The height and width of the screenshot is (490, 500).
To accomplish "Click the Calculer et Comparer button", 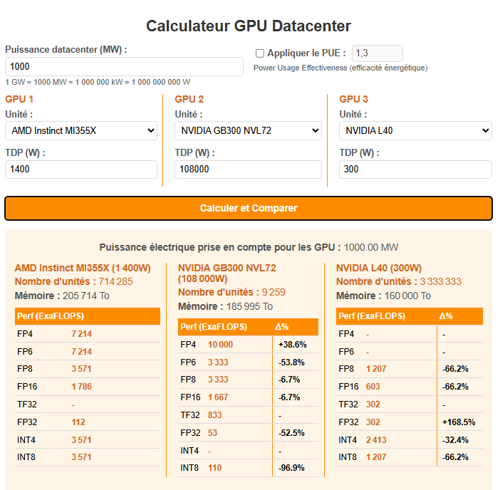I will tap(249, 208).
